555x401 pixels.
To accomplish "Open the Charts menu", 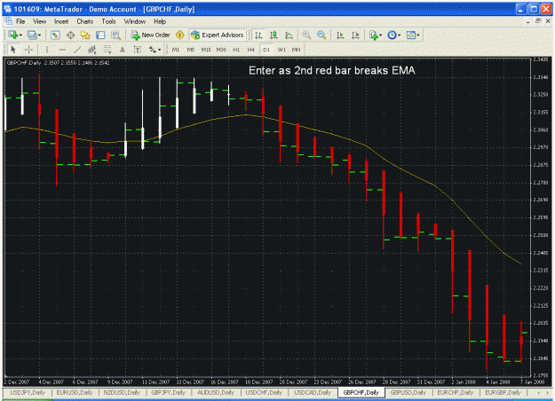I will click(x=85, y=21).
